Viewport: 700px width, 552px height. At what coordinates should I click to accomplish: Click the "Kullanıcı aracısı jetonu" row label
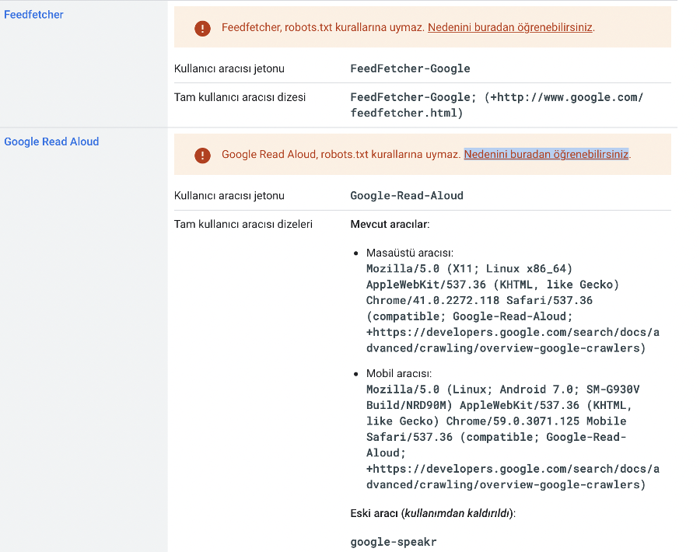(230, 68)
